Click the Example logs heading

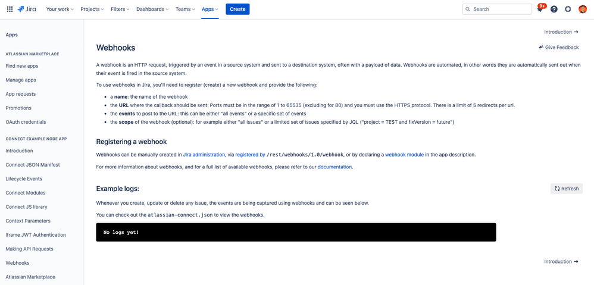click(x=118, y=189)
